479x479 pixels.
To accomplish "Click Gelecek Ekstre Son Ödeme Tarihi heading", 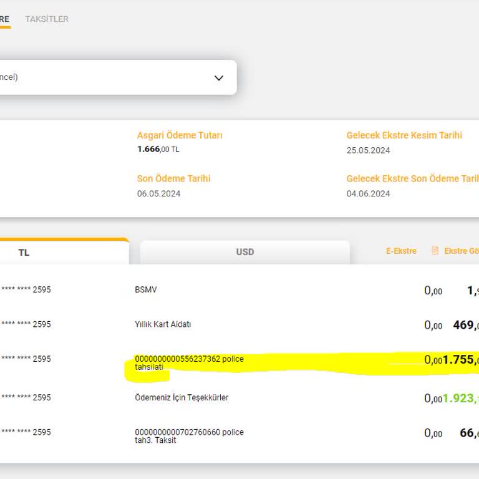I will (x=412, y=178).
